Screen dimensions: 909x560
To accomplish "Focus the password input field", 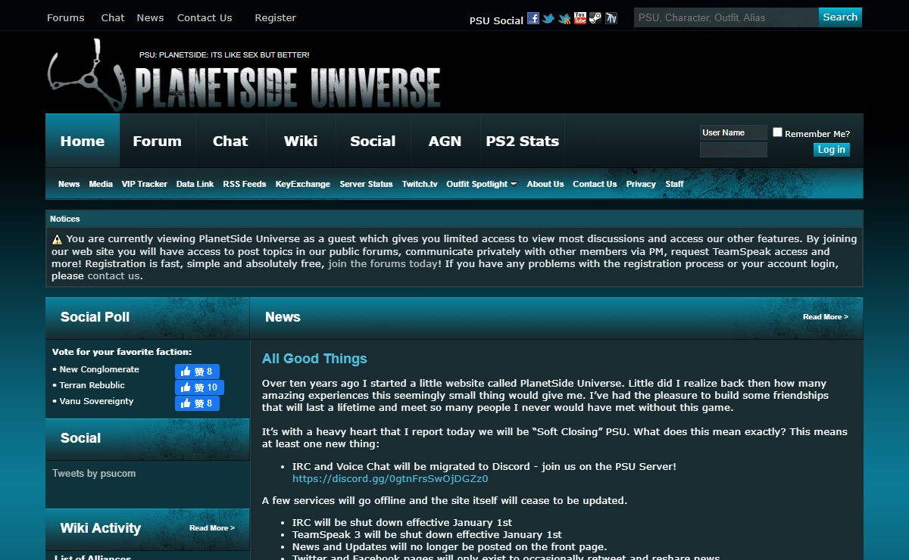I will point(733,150).
